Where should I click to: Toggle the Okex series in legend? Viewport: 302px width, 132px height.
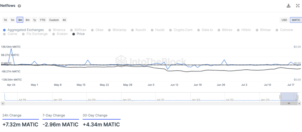click(x=97, y=30)
